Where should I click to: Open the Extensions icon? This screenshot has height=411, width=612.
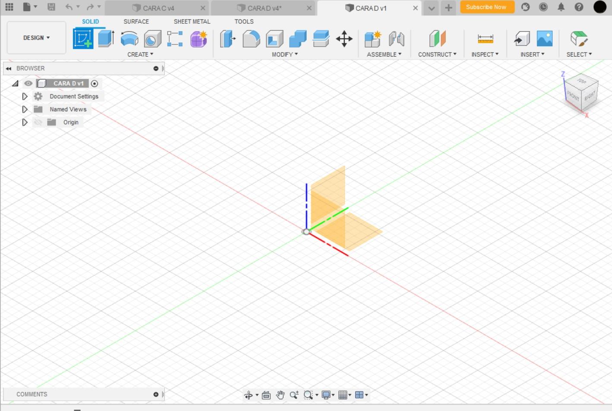(x=525, y=7)
